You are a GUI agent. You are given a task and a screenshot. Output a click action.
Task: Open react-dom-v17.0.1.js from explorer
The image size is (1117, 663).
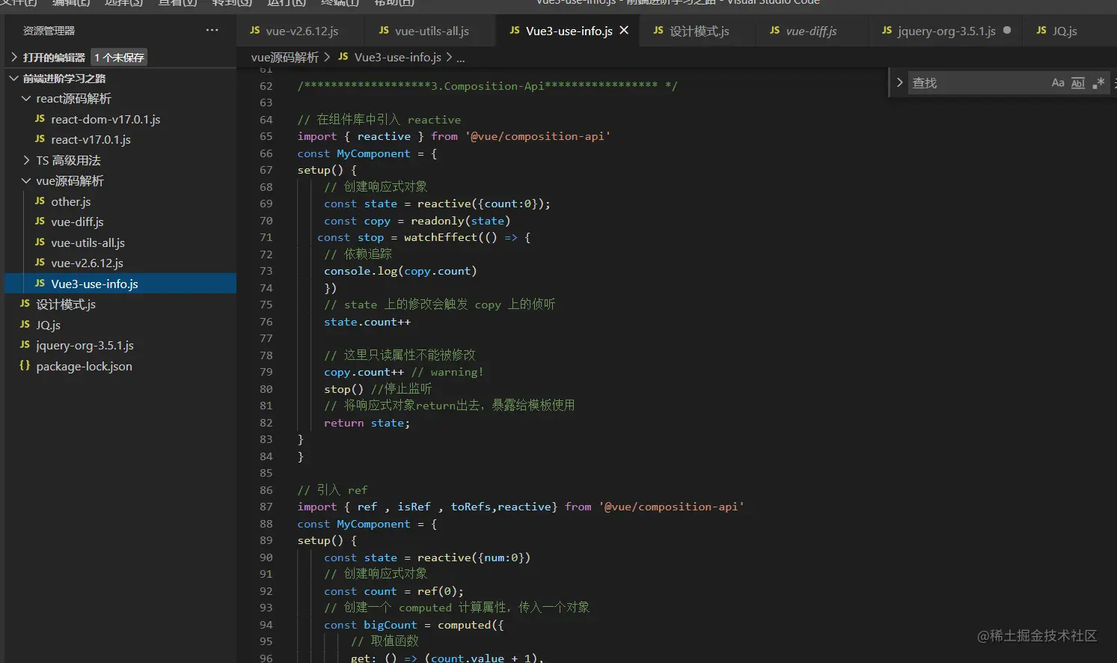[x=105, y=120]
